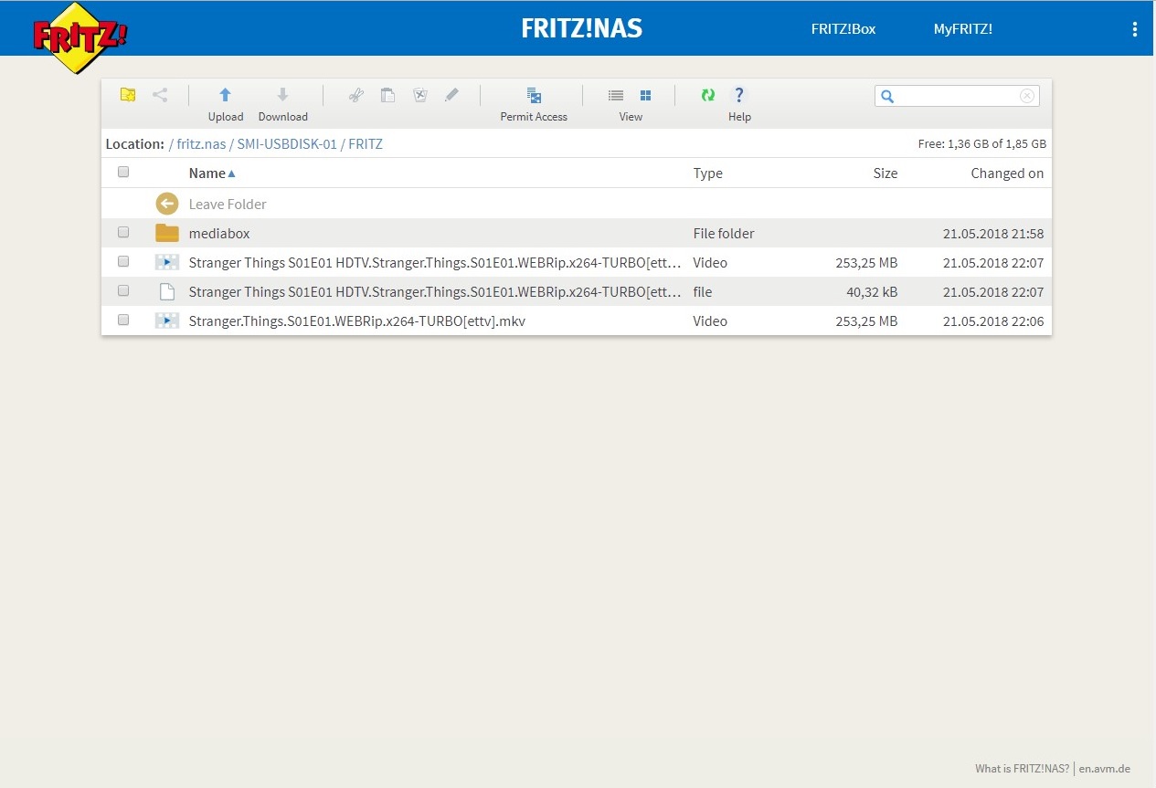Open Help with the question mark icon
Viewport: 1156px width, 788px height.
739,95
